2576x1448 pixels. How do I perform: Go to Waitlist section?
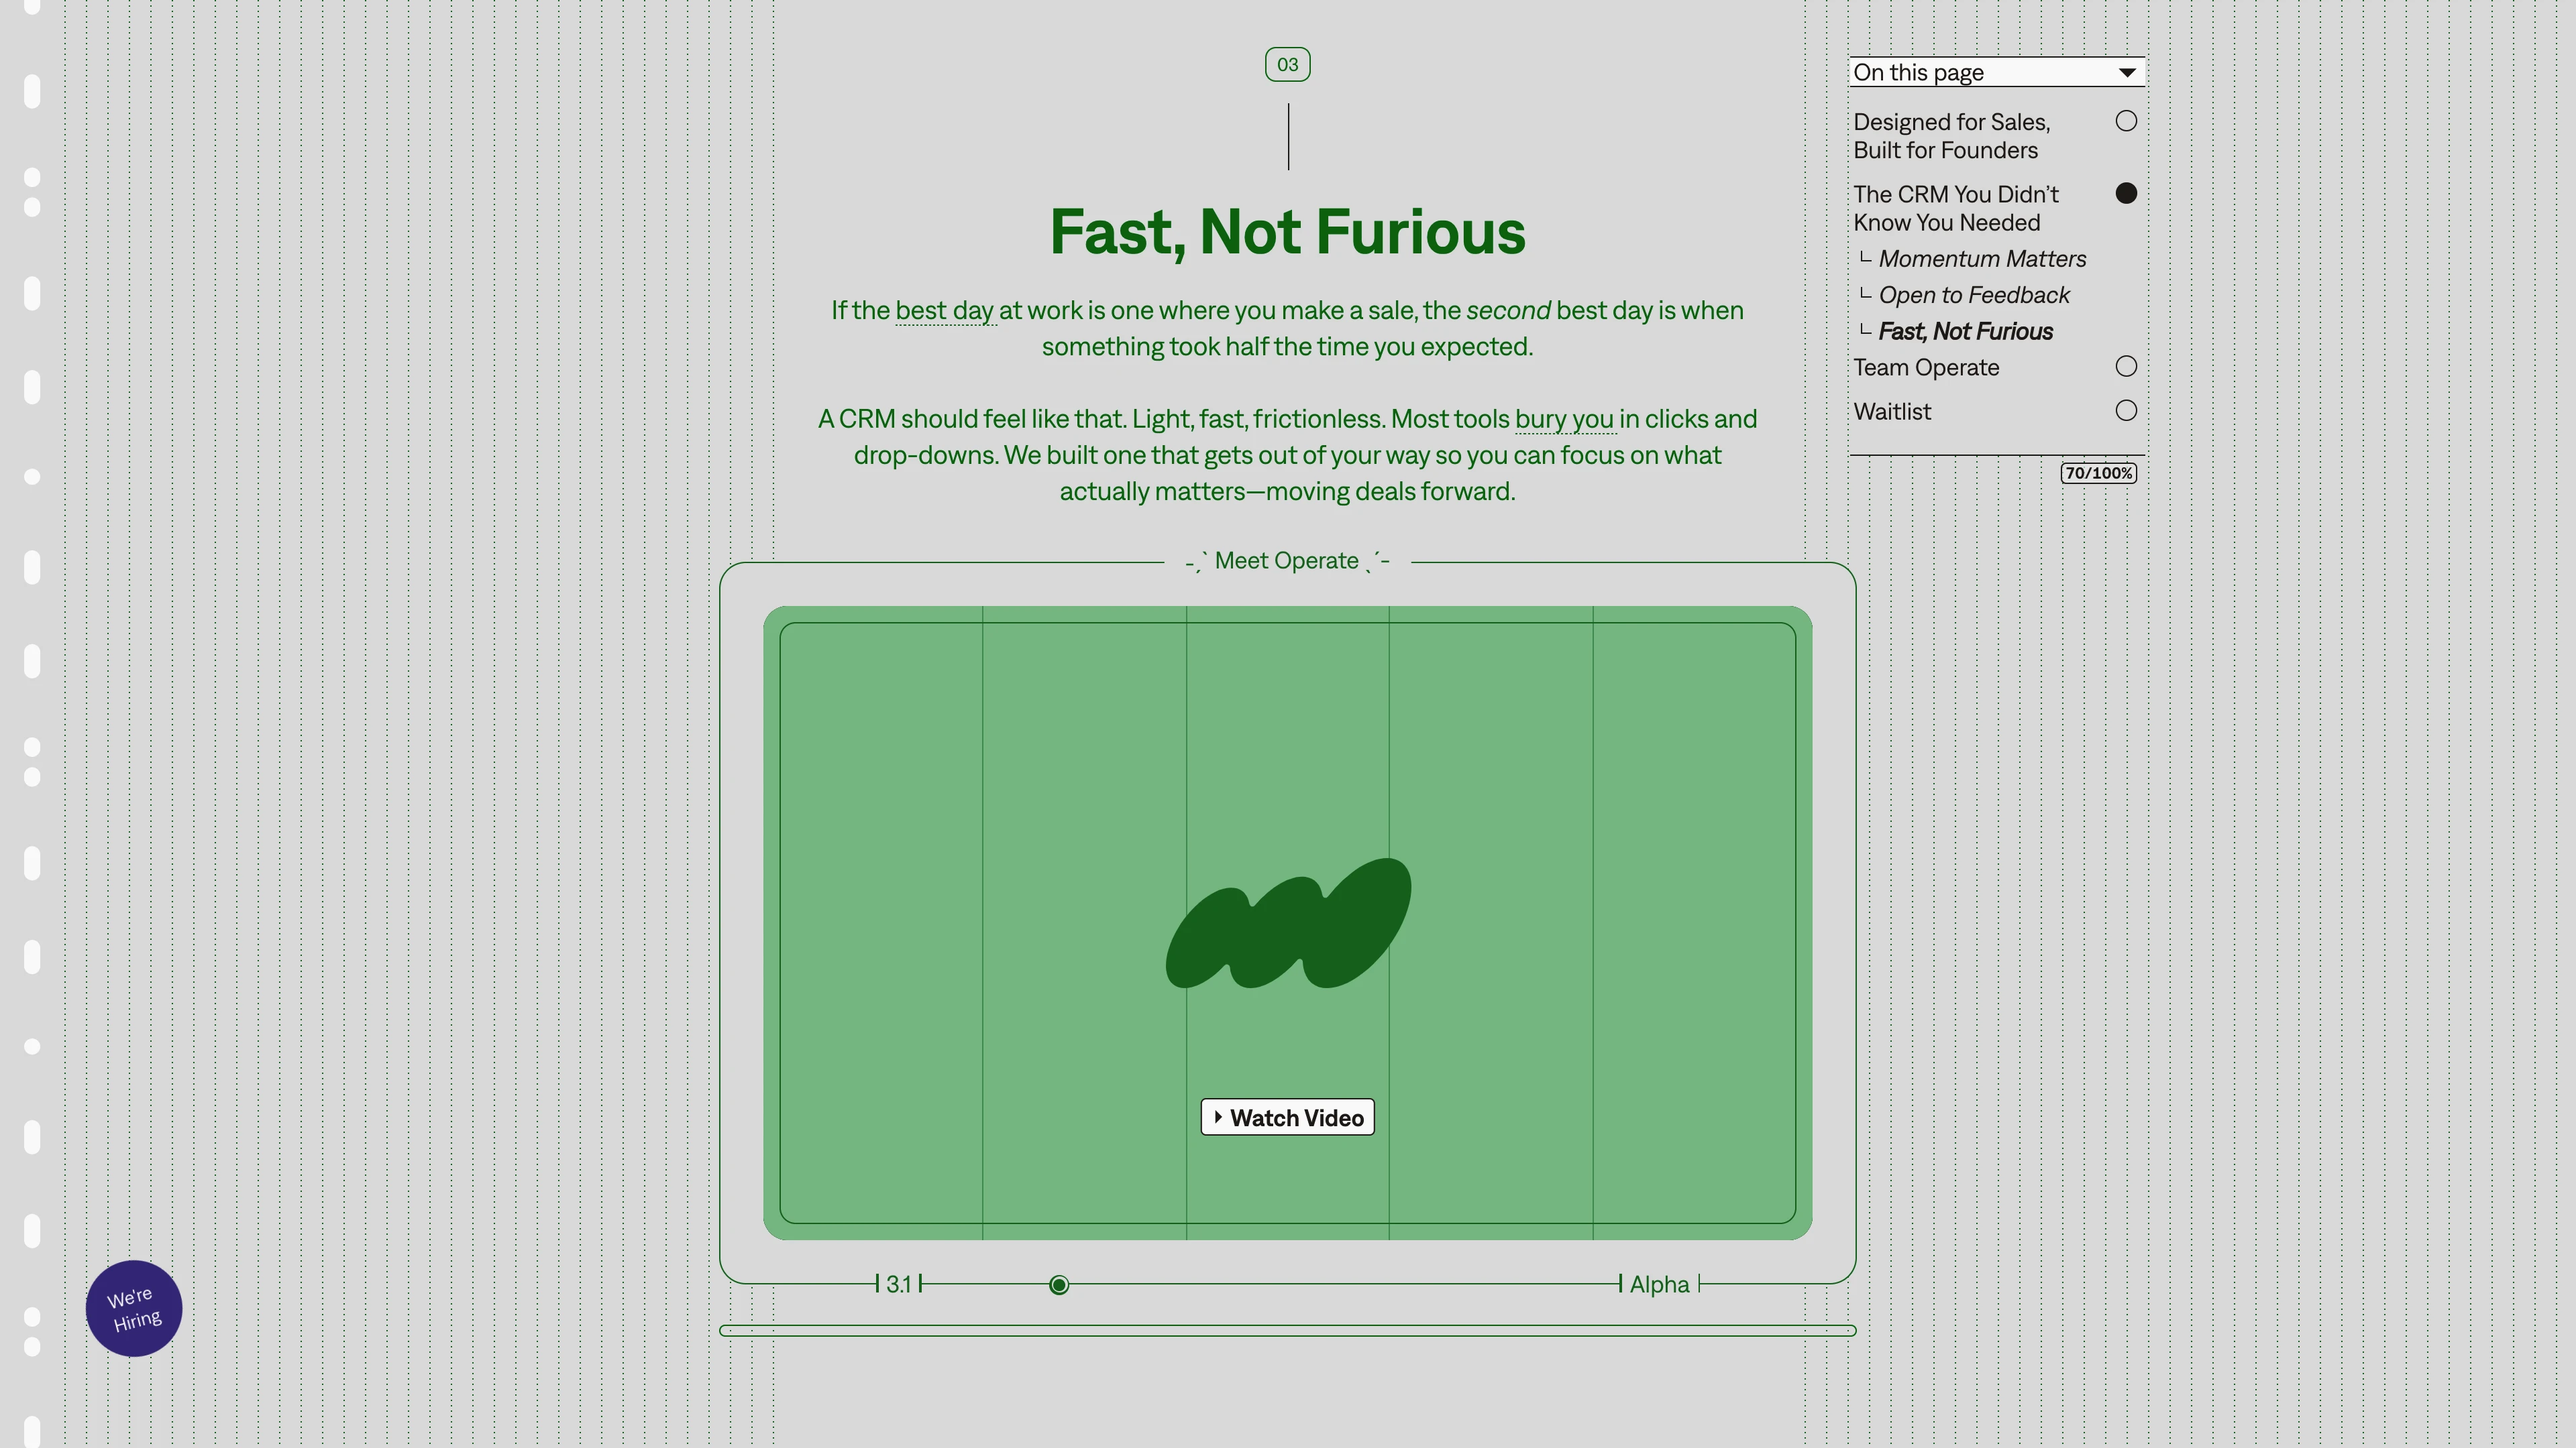pos(1892,411)
